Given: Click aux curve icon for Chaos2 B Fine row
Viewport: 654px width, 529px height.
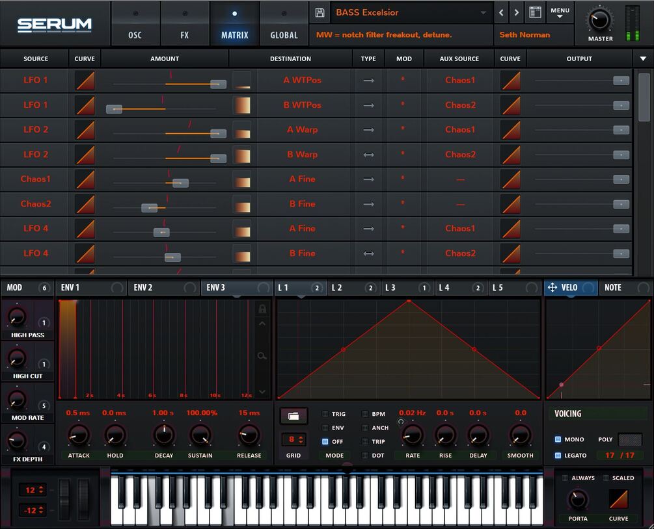Looking at the screenshot, I should (511, 204).
